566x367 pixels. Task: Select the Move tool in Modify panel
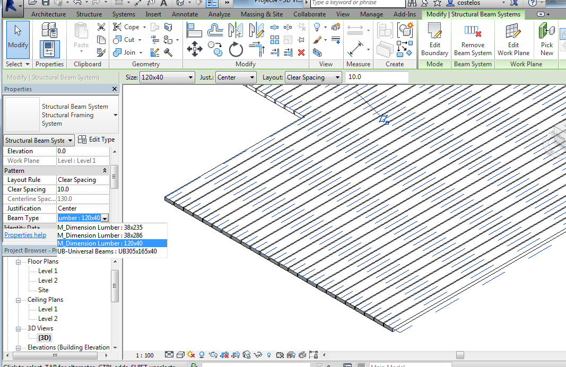coord(195,50)
